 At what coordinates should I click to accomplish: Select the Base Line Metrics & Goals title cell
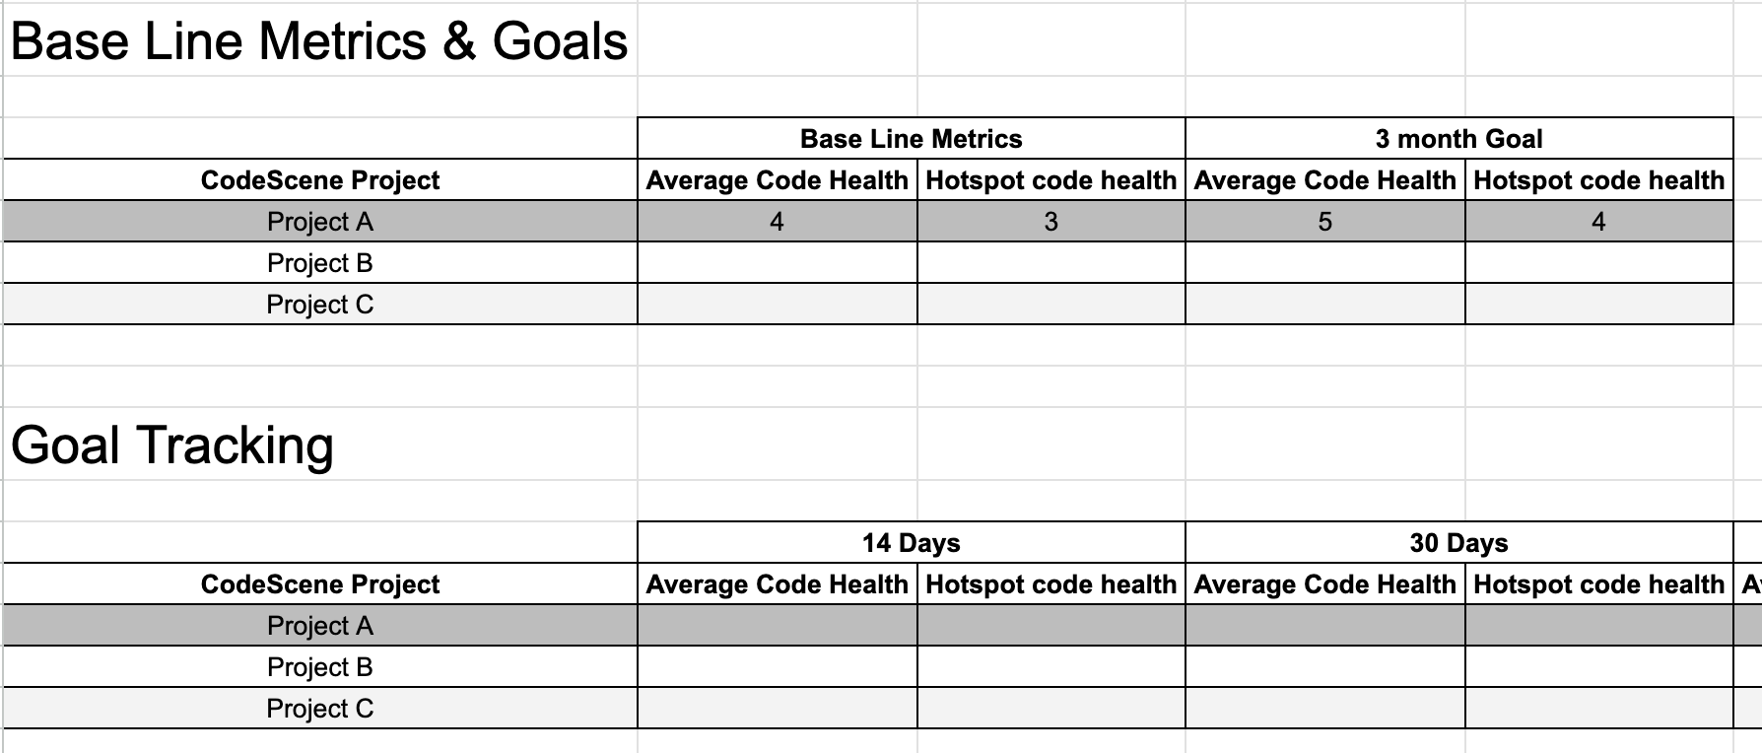[320, 41]
